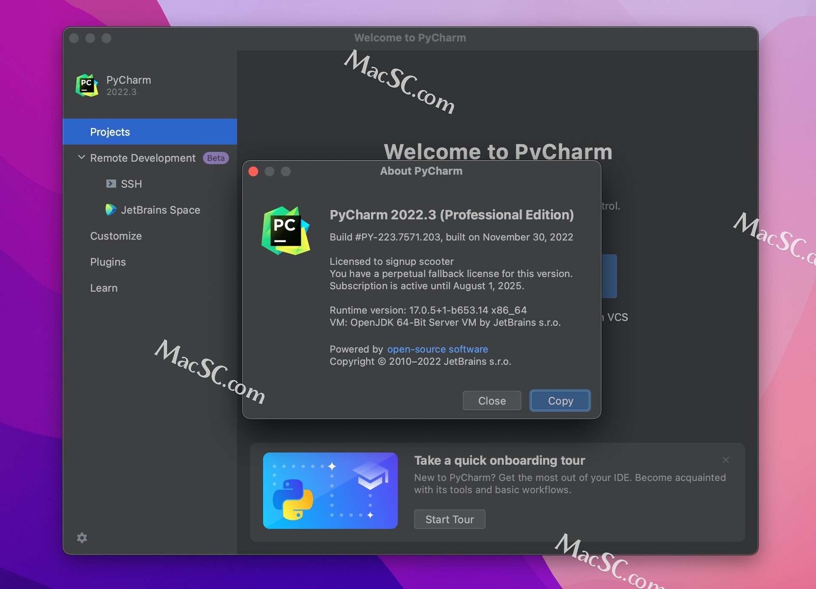Click the Get from VCS option behind the dialog
816x589 pixels.
click(x=614, y=317)
